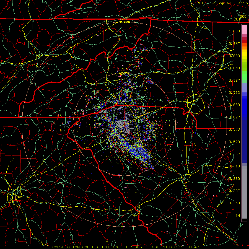Select the 0.360 legend value

(234, 179)
